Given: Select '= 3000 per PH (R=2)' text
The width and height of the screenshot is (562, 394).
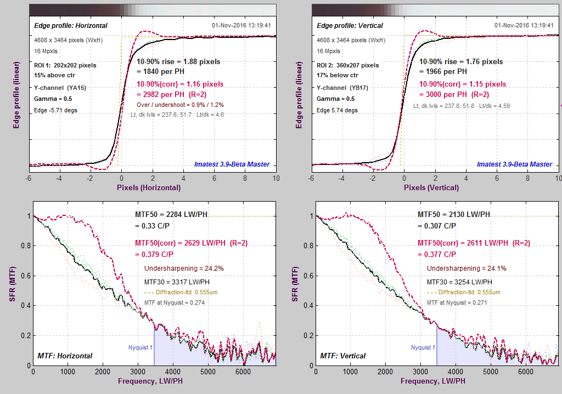Looking at the screenshot, I should pos(454,94).
